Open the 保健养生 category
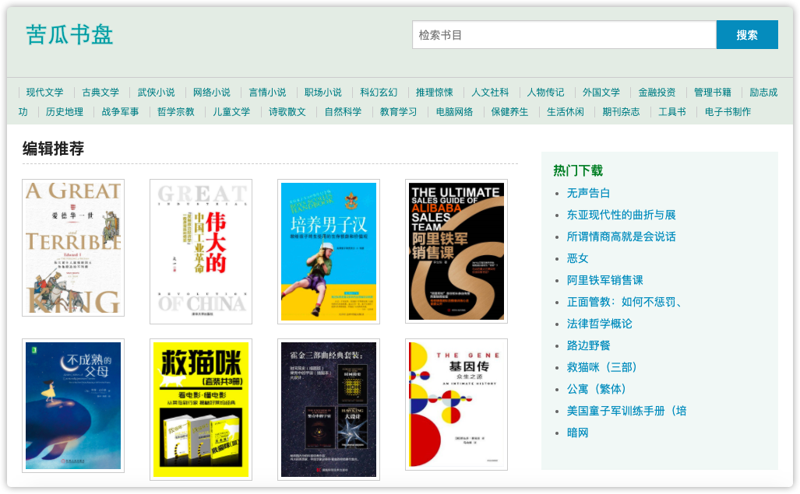 (x=509, y=111)
